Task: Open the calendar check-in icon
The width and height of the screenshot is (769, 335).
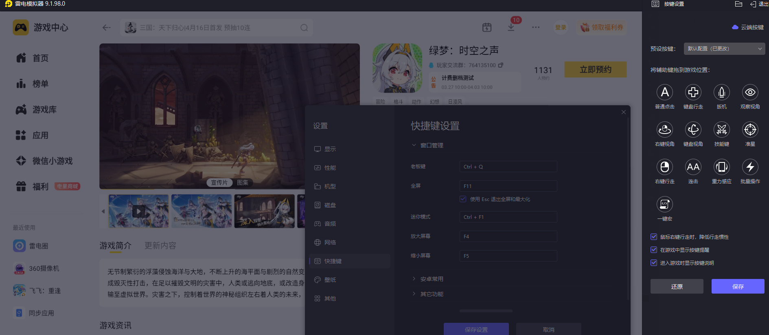Action: pyautogui.click(x=487, y=28)
